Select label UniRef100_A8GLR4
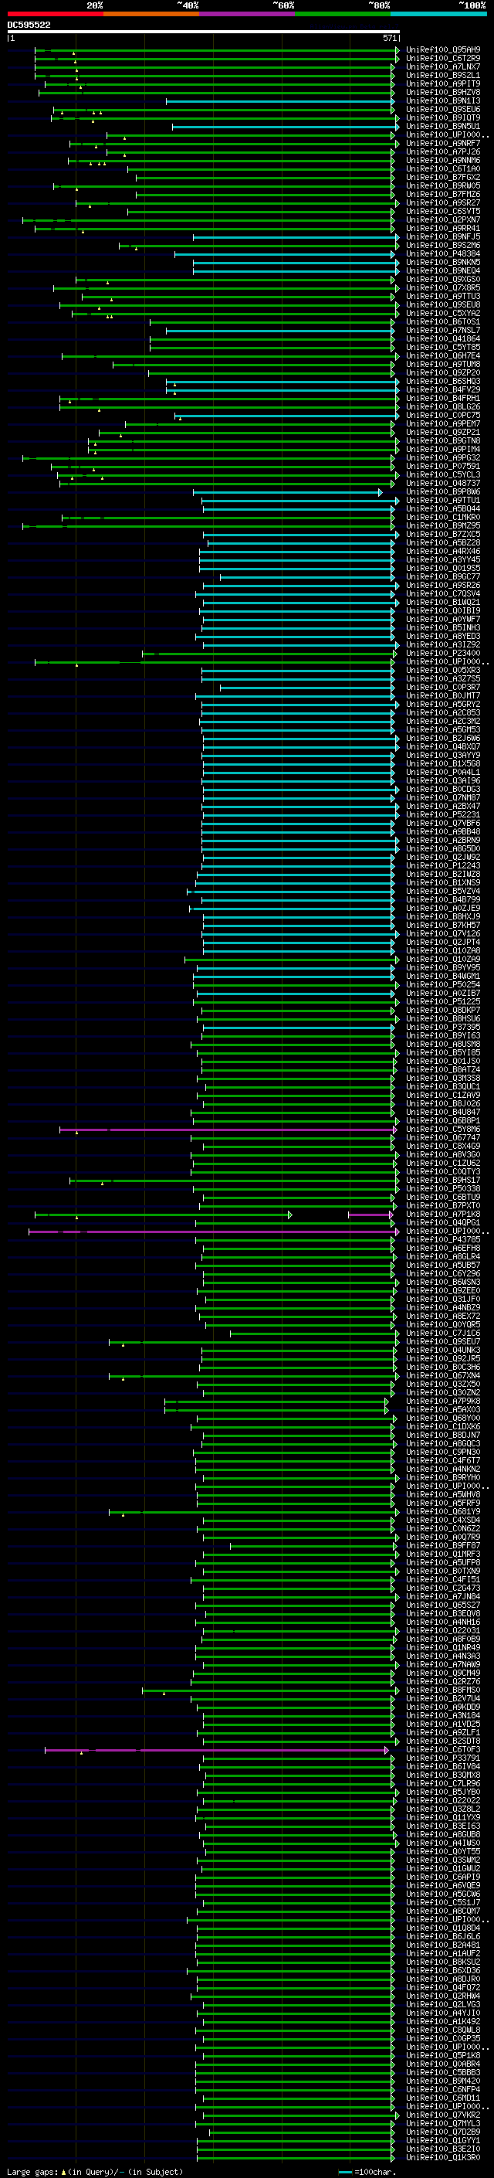This screenshot has width=494, height=2178. 442,1257
